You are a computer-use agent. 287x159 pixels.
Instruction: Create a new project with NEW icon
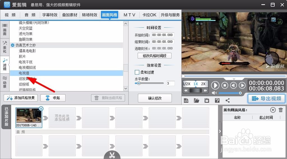pos(186,100)
